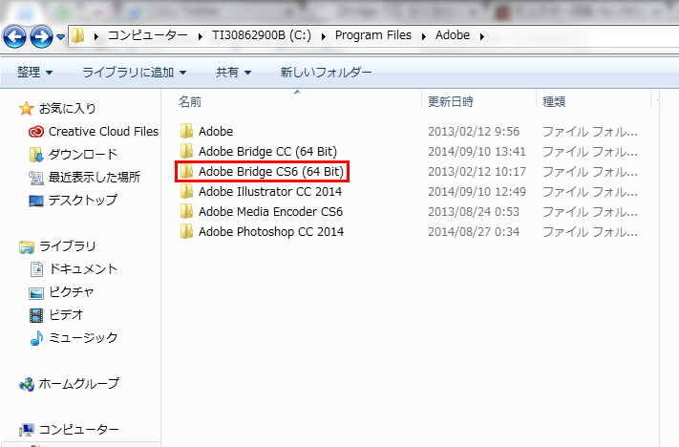Open ダウンロード in the navigation pane

click(83, 154)
